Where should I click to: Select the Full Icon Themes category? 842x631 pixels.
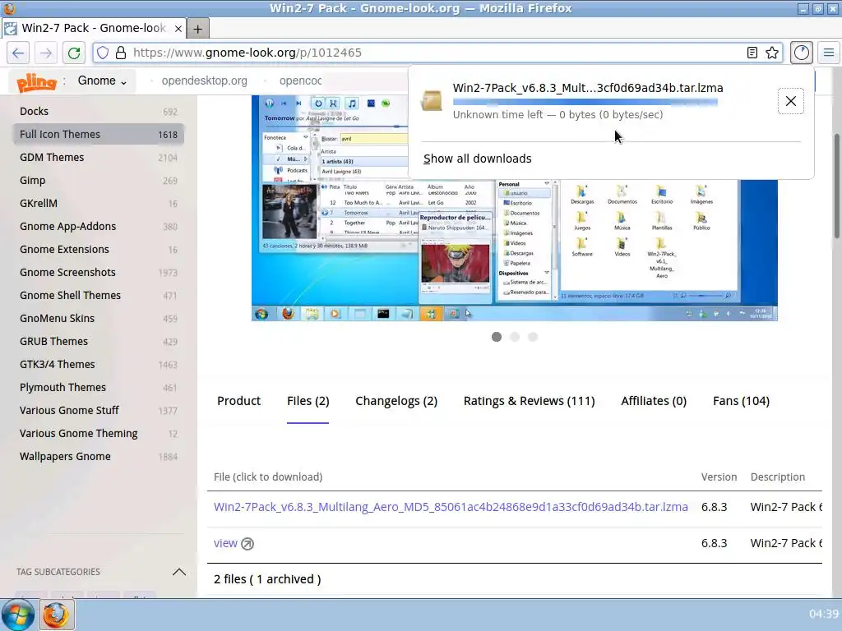pos(99,134)
